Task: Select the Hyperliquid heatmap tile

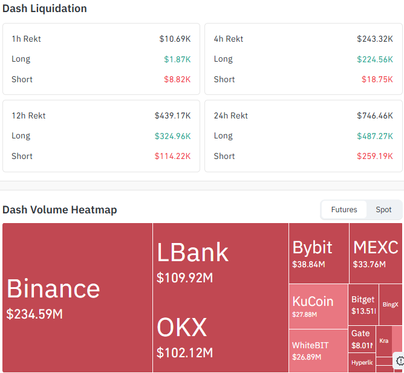Action: [362, 363]
